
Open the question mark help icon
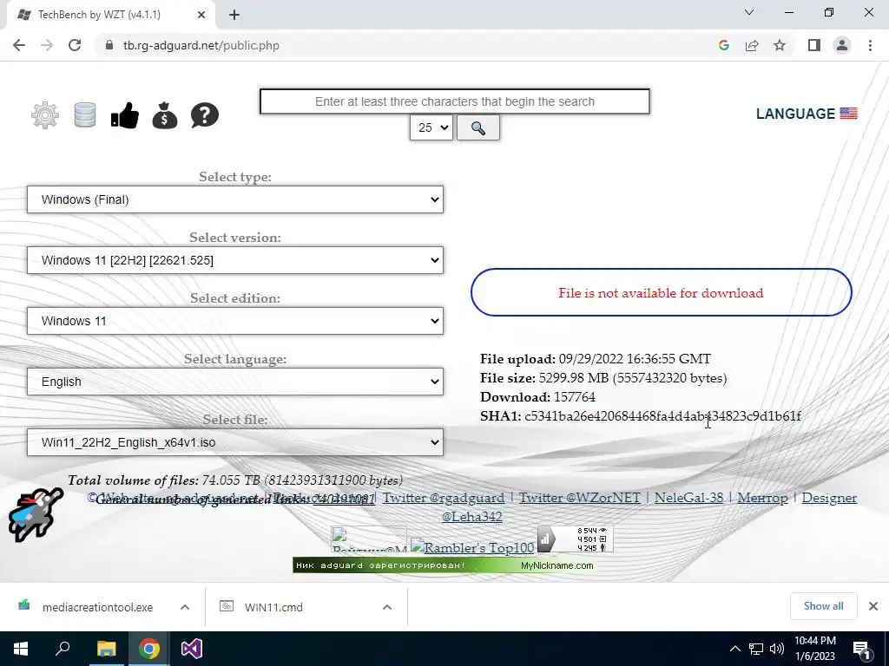point(205,115)
